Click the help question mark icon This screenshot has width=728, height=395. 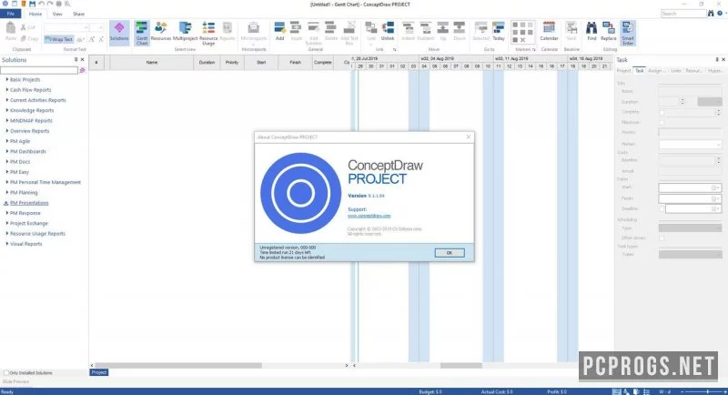tap(720, 14)
